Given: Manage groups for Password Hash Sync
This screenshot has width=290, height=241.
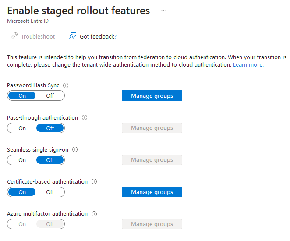Looking at the screenshot, I should (x=152, y=96).
